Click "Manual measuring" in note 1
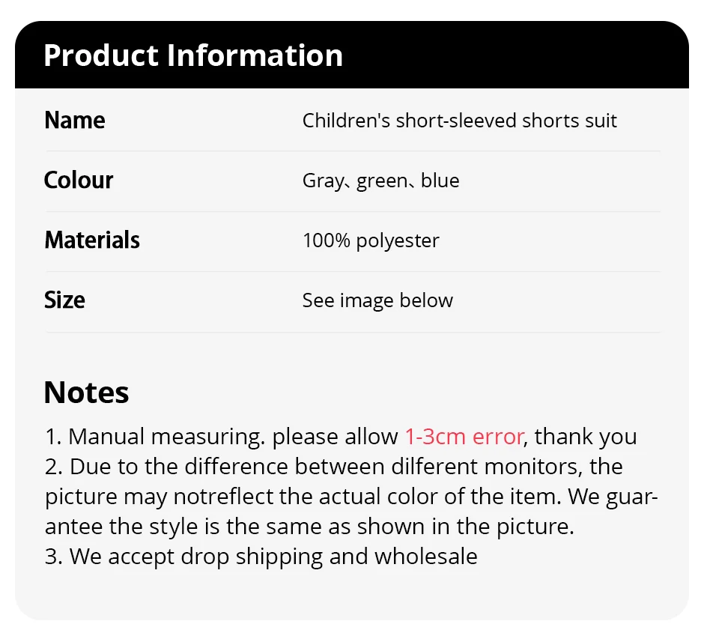Screen dimensions: 704x633 [x=166, y=437]
